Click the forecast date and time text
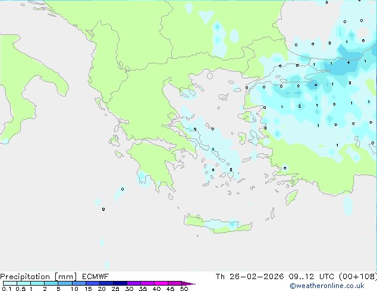This screenshot has height=291, width=377. point(296,276)
